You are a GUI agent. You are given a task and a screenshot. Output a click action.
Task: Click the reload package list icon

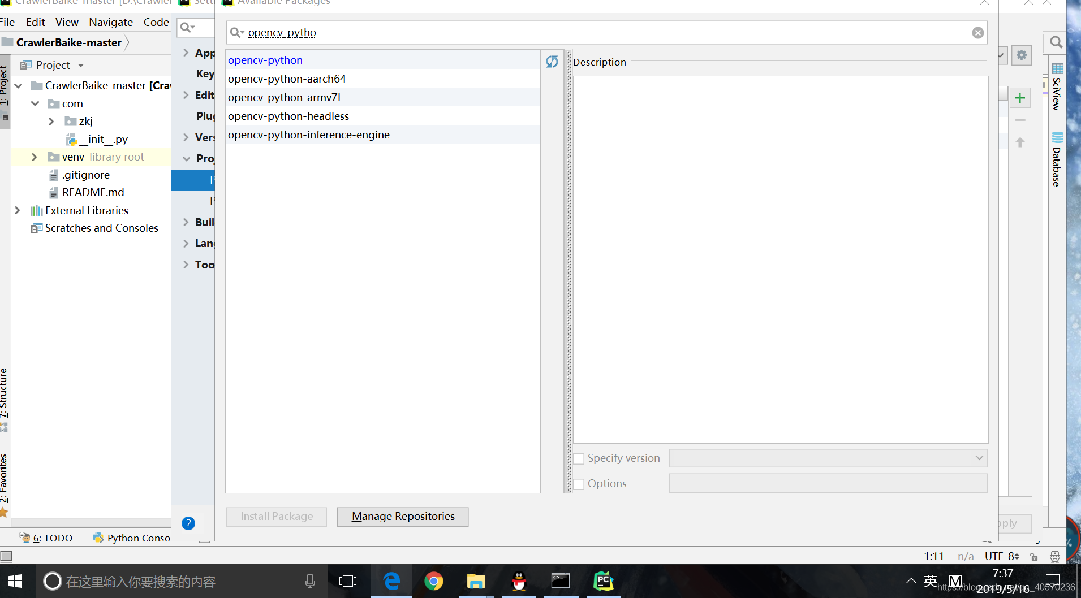(552, 62)
